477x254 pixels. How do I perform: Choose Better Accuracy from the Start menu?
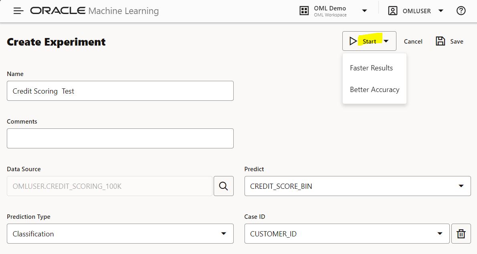374,90
